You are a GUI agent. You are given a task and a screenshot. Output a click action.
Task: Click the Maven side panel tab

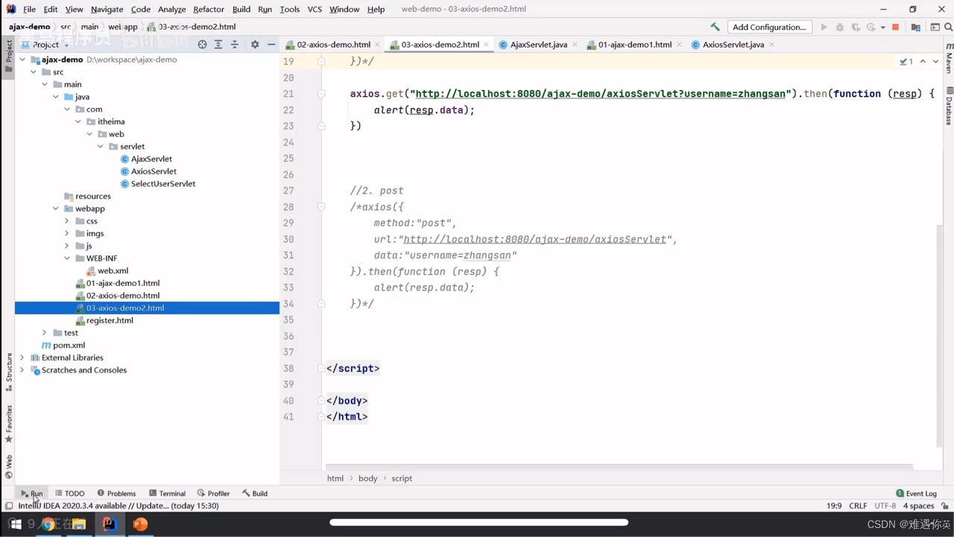click(x=949, y=58)
